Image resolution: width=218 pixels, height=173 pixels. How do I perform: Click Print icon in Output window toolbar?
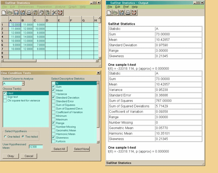click(x=128, y=13)
